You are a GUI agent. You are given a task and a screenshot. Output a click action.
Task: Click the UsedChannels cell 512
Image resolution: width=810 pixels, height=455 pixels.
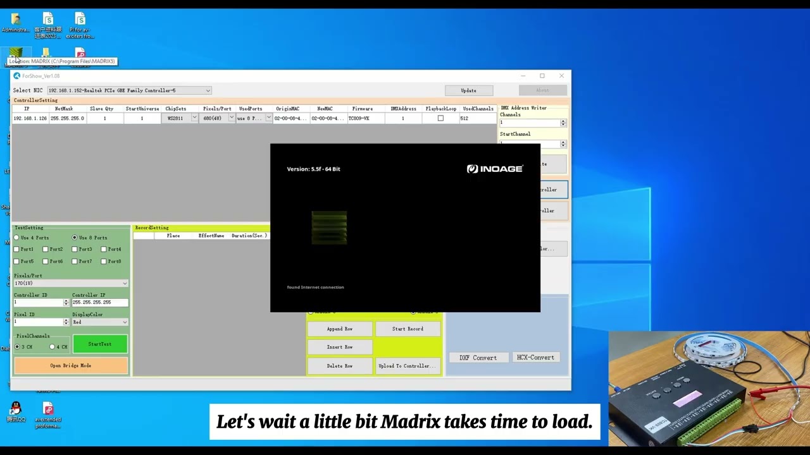[478, 118]
